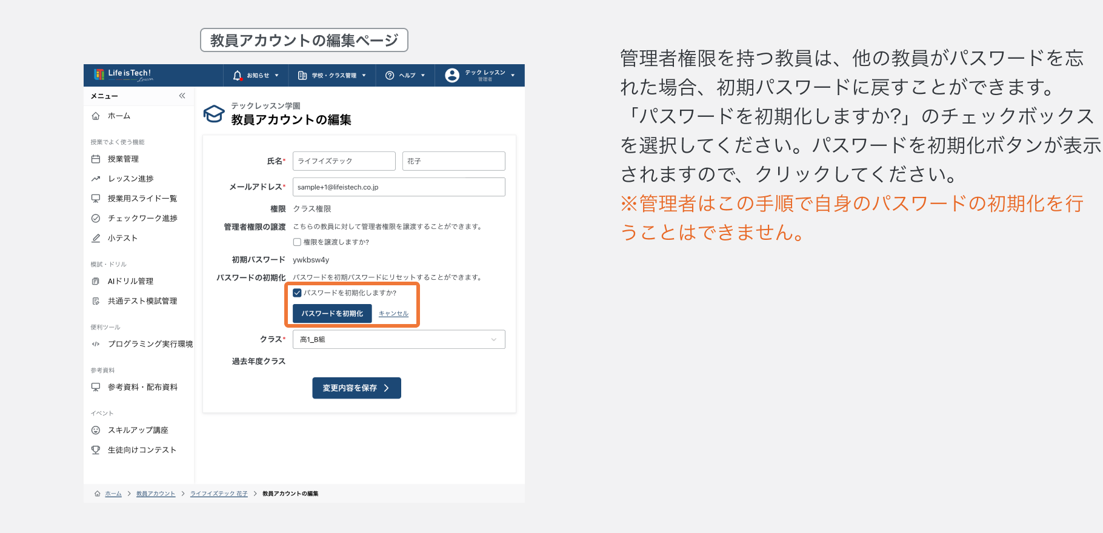1103x533 pixels.
Task: Click the user avatar icon
Action: (452, 75)
